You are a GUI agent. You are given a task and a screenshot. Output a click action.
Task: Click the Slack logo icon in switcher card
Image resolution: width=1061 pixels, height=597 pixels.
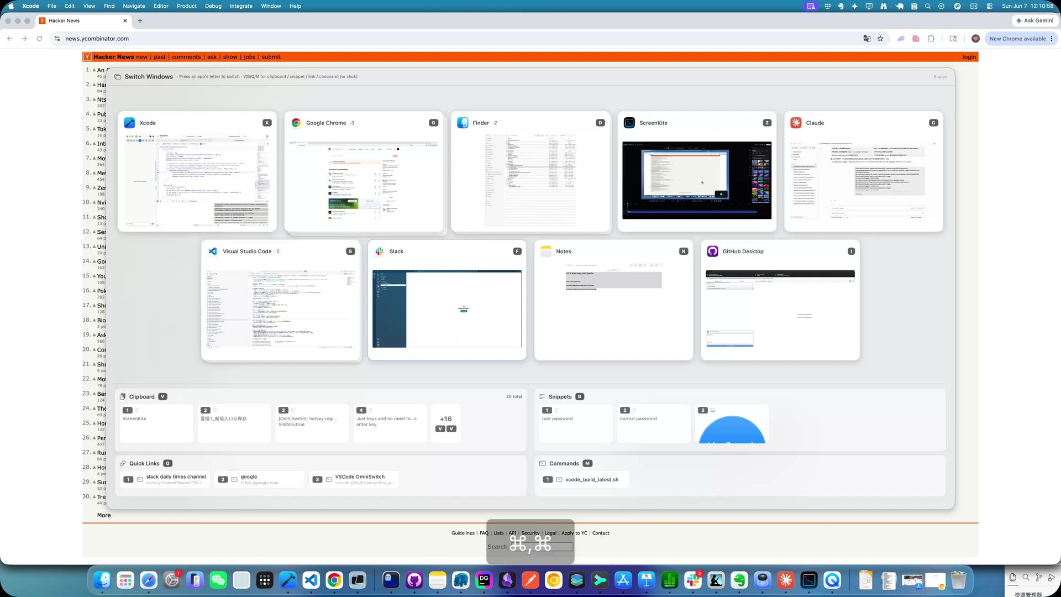click(x=379, y=251)
